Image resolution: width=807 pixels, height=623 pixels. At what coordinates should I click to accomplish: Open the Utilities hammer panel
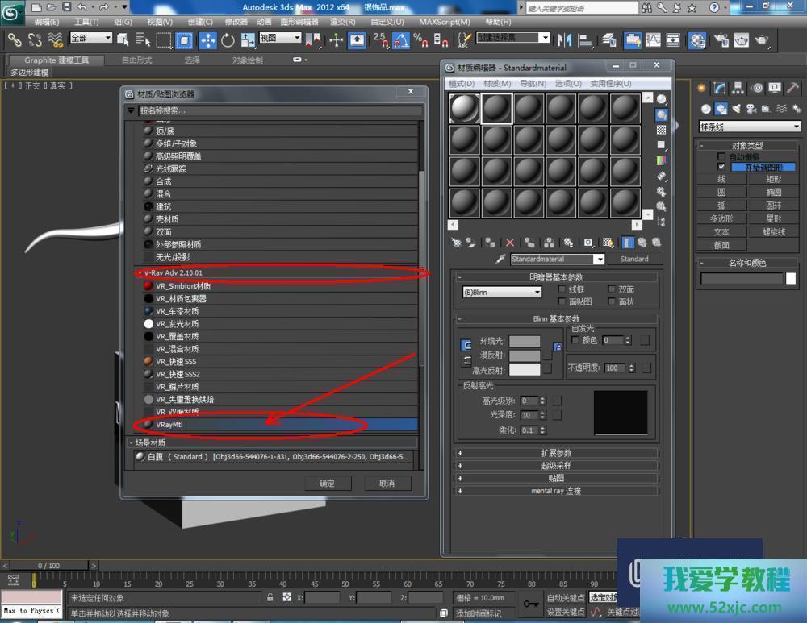coord(792,88)
